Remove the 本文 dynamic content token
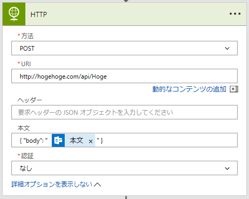249x199 pixels. [91, 142]
